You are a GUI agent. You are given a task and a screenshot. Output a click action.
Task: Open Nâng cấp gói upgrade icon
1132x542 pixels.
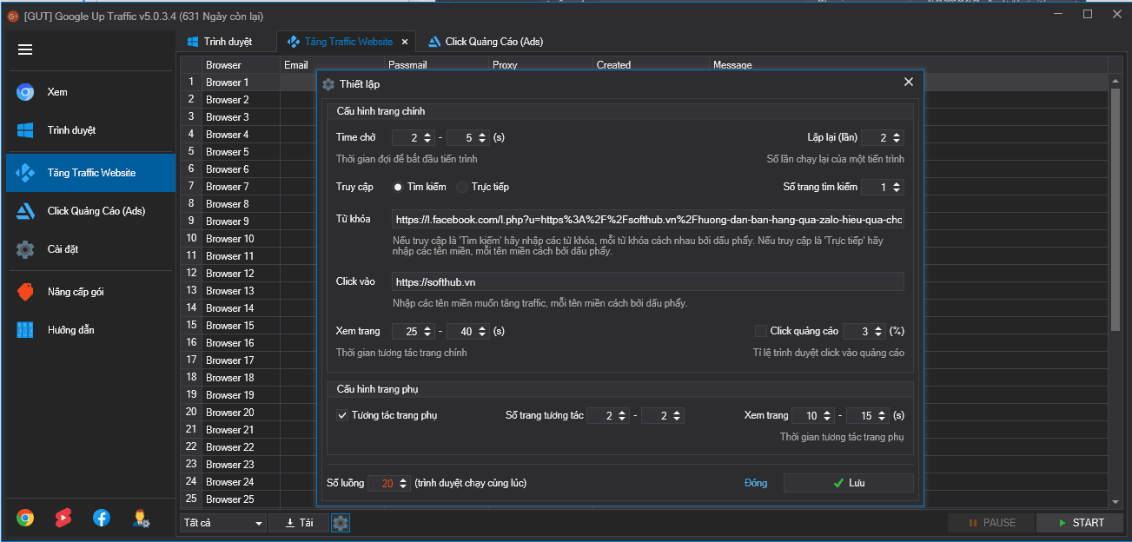coord(25,292)
